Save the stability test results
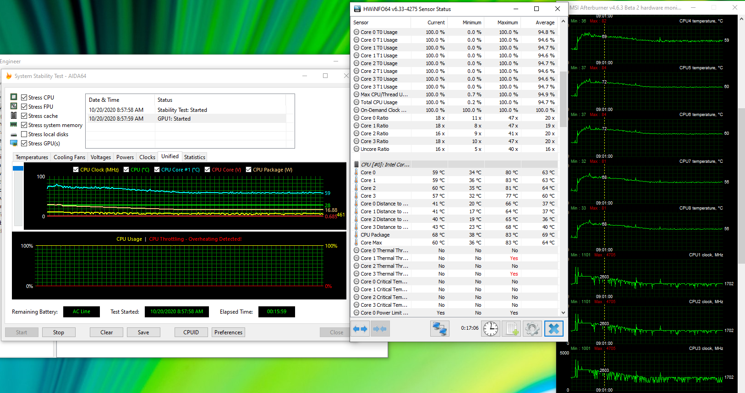Screen dimensions: 745x393 coord(143,332)
